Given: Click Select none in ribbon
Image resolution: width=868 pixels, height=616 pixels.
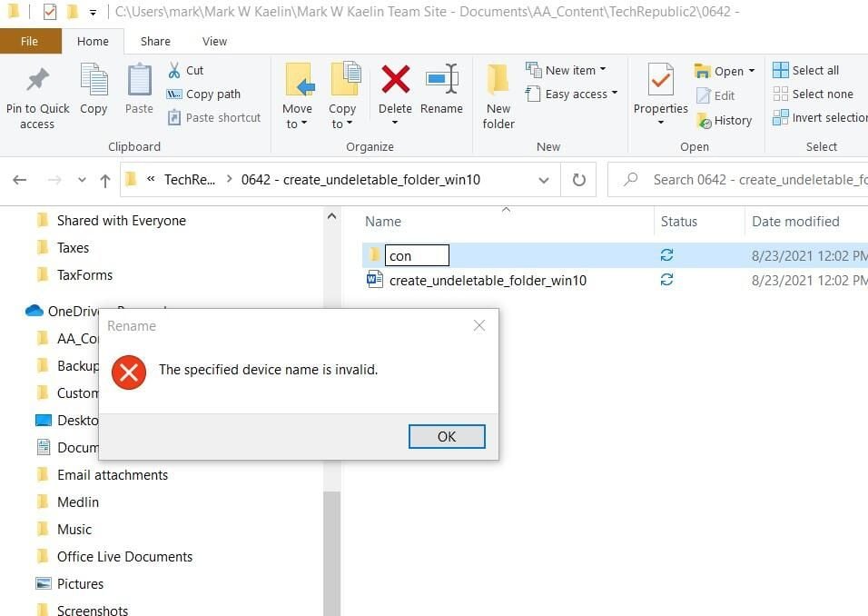Looking at the screenshot, I should pyautogui.click(x=814, y=94).
